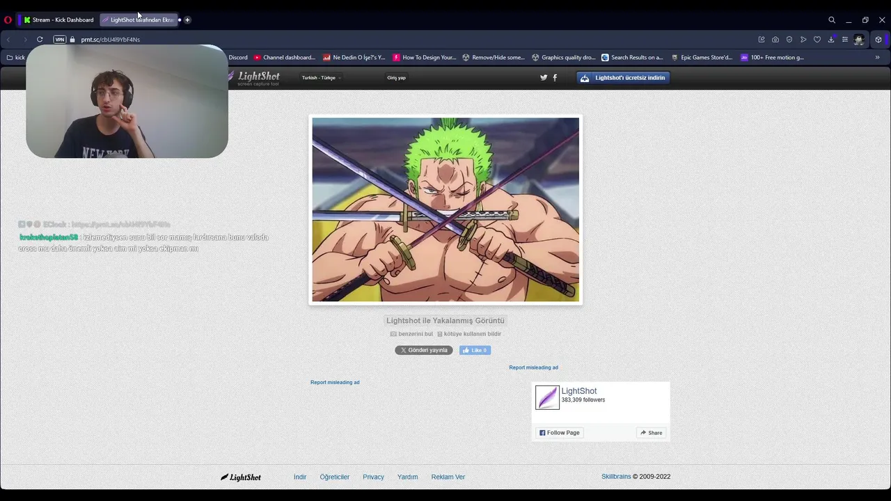Open LightShot Facebook icon

click(555, 78)
